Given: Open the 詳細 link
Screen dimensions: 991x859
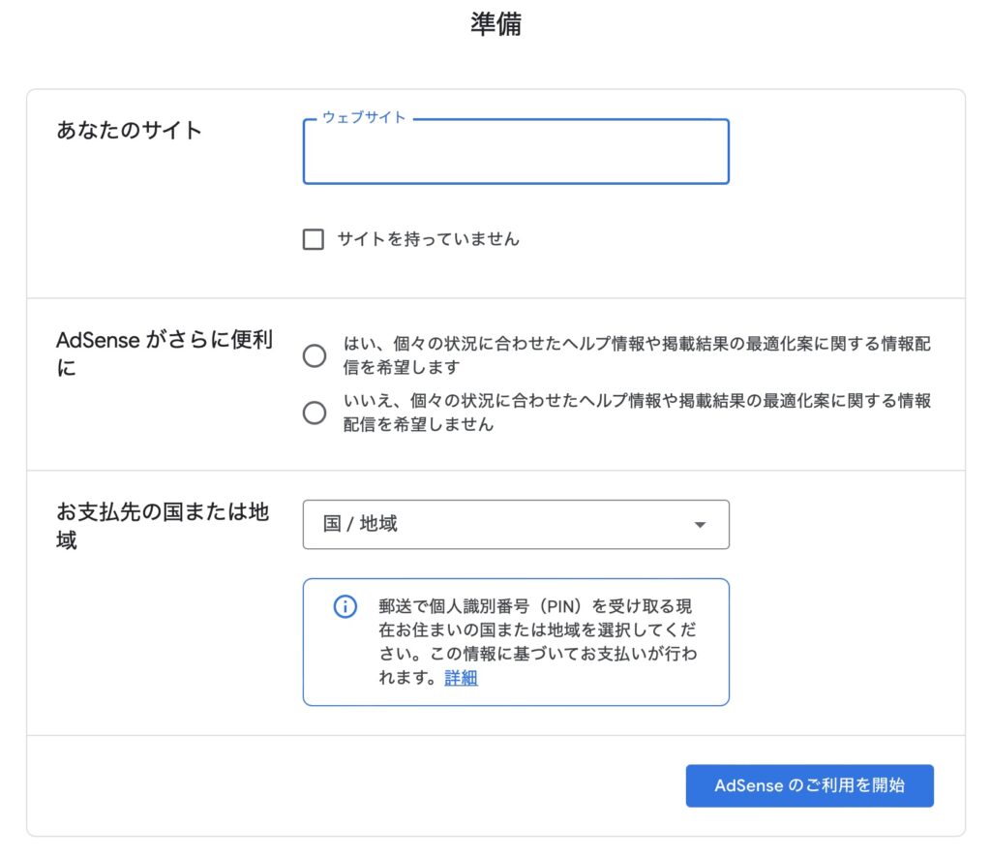Looking at the screenshot, I should click(x=461, y=678).
